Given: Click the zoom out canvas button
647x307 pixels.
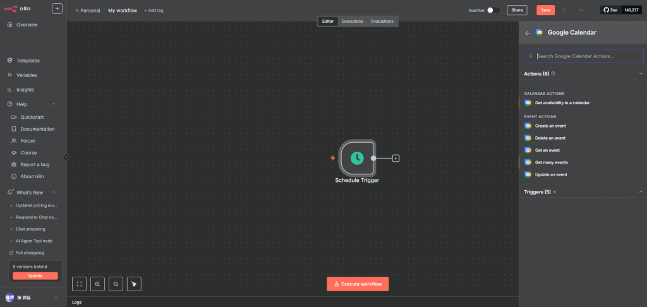Looking at the screenshot, I should tap(116, 284).
